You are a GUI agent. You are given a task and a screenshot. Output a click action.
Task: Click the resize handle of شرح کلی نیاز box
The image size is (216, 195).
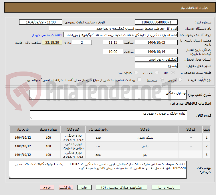pyautogui.click(x=31, y=98)
